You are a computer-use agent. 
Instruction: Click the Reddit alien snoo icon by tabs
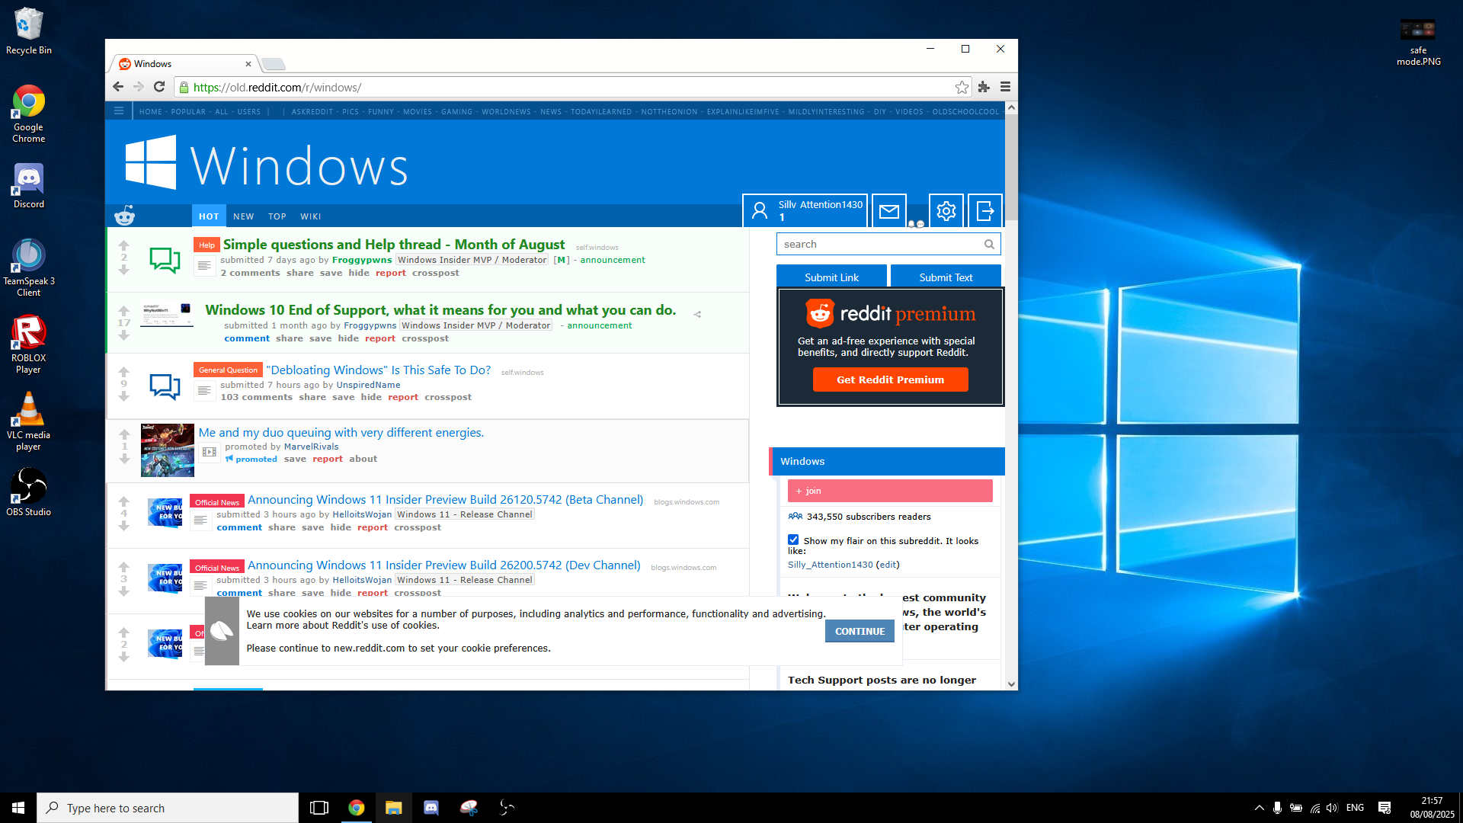[x=124, y=216]
